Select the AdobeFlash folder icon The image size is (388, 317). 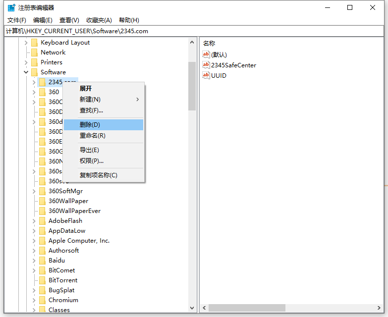(42, 221)
